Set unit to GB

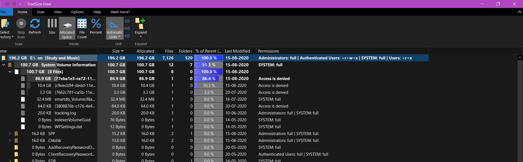[x=127, y=21]
